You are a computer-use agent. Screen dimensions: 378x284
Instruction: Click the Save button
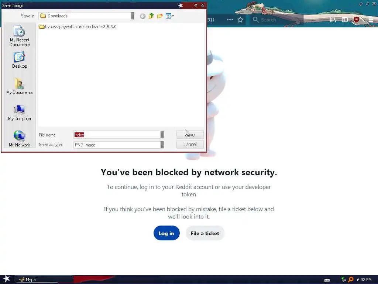pos(190,135)
